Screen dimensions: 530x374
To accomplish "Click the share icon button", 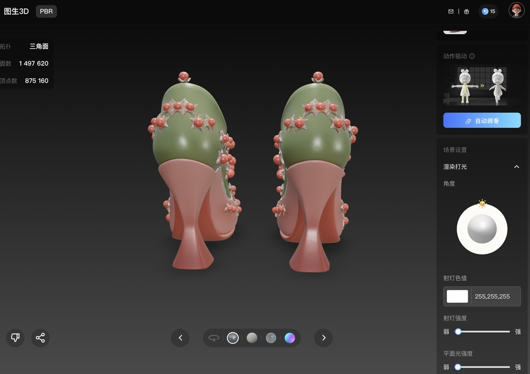I will point(40,337).
